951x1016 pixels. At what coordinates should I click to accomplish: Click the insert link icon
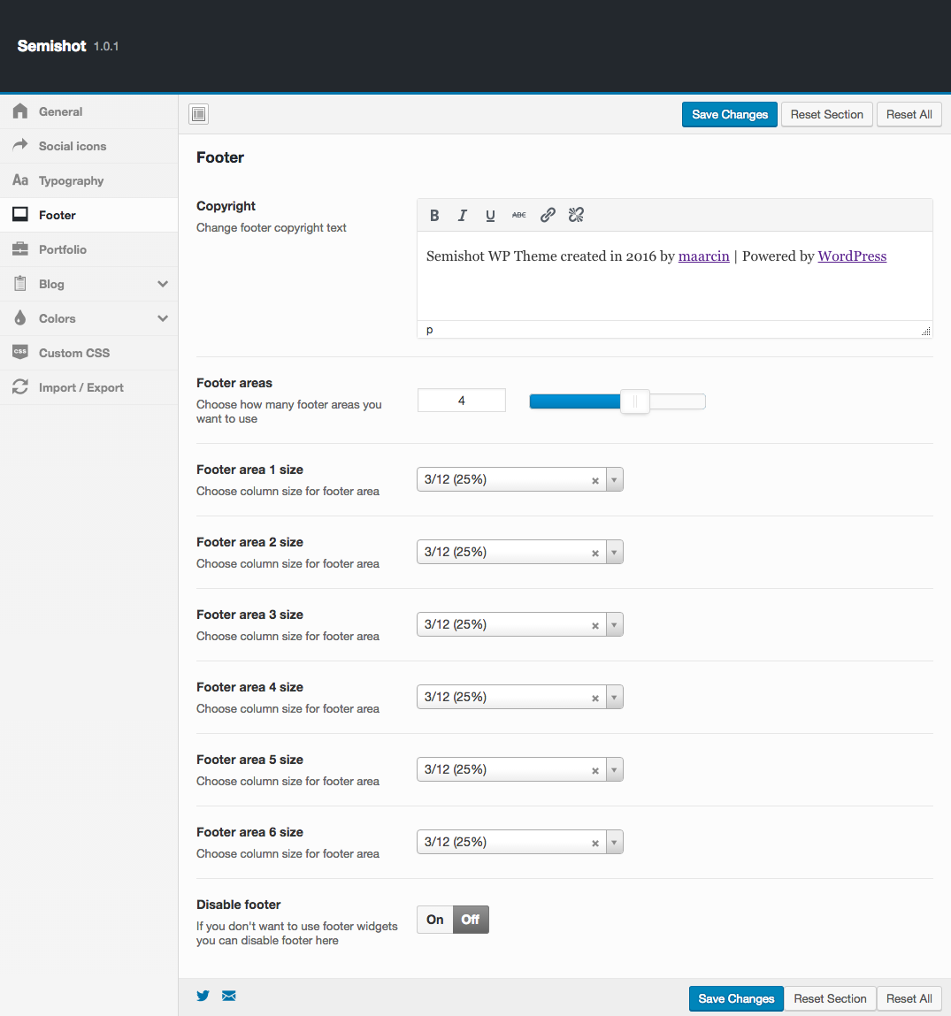(x=548, y=215)
